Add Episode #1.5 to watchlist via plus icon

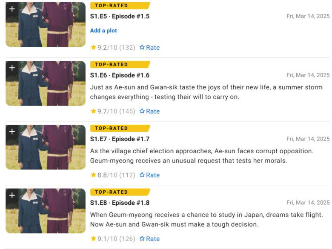(x=12, y=9)
